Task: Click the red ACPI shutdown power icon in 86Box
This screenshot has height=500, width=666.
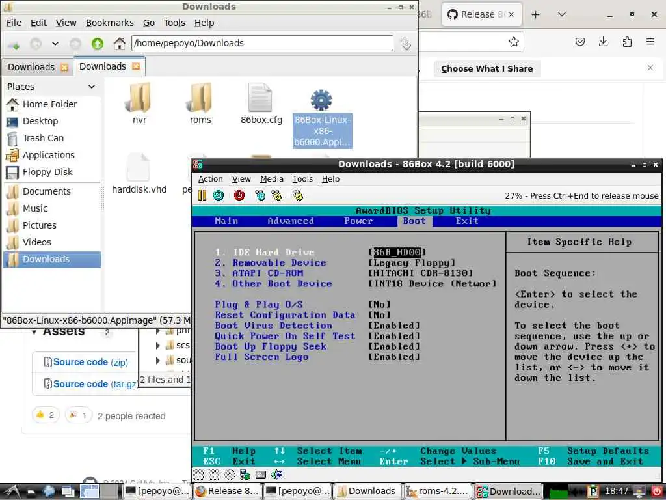Action: tap(239, 195)
